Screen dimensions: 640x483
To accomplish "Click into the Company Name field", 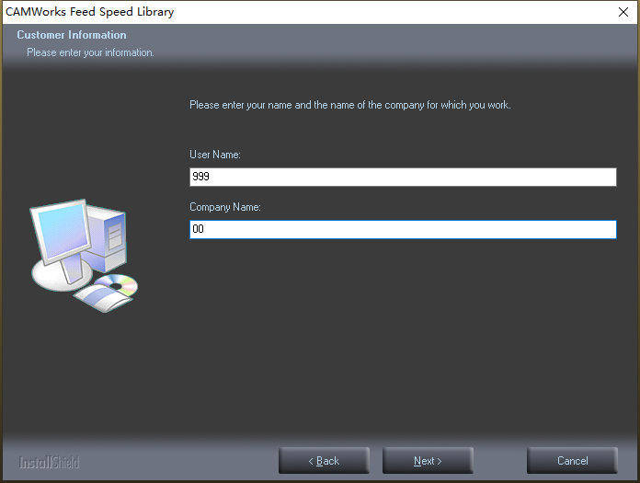I will (x=403, y=229).
